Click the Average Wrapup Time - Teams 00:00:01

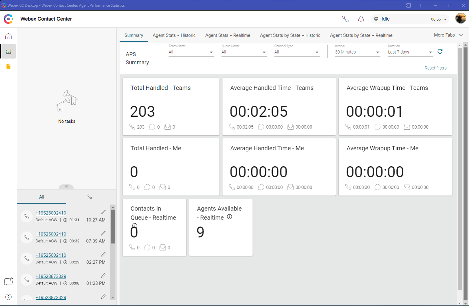(375, 111)
